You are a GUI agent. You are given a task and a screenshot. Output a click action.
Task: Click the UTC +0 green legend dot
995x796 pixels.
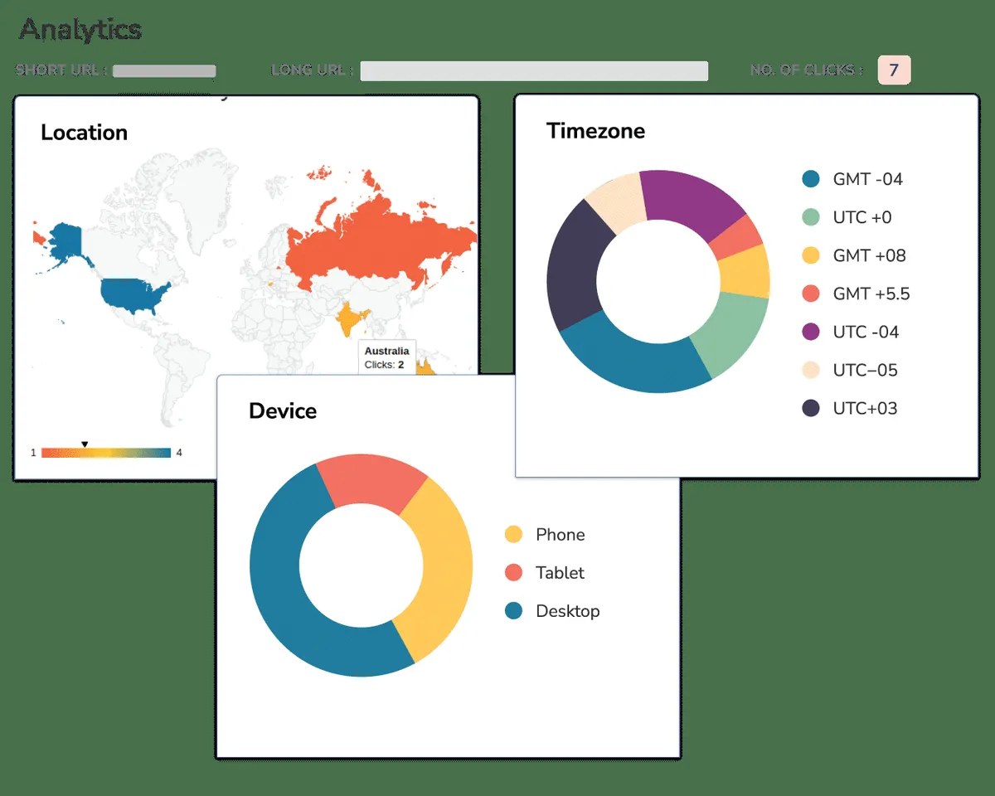tap(811, 217)
